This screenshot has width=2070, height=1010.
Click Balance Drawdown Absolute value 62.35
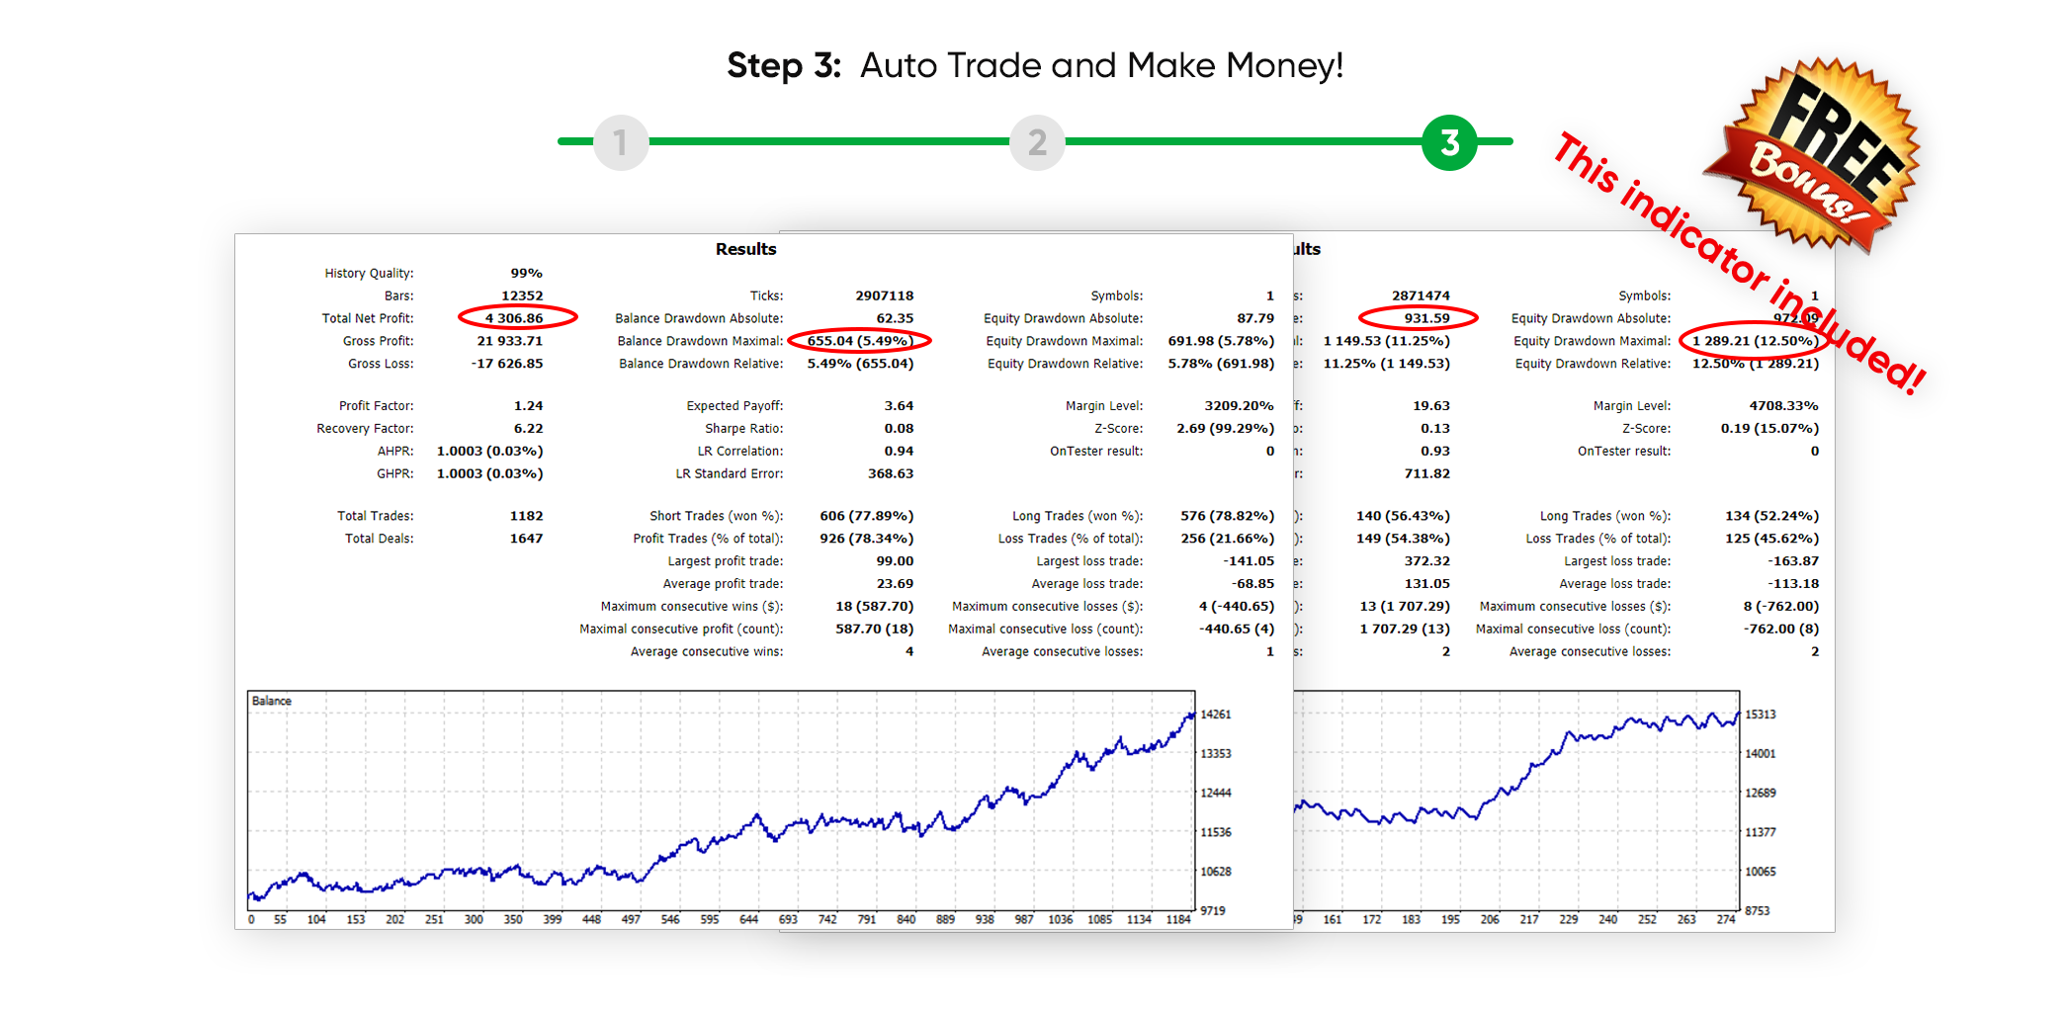pos(895,318)
